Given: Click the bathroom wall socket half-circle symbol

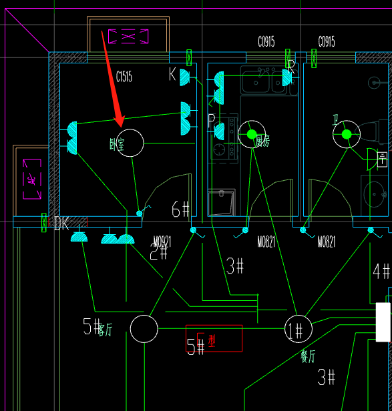Looking at the screenshot, I should [x=371, y=159].
